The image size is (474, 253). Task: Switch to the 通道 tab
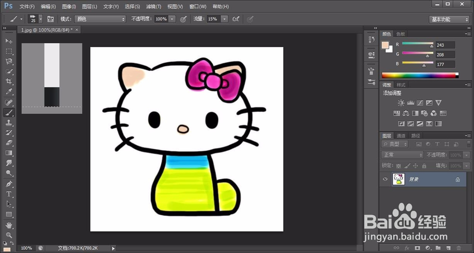coord(401,136)
